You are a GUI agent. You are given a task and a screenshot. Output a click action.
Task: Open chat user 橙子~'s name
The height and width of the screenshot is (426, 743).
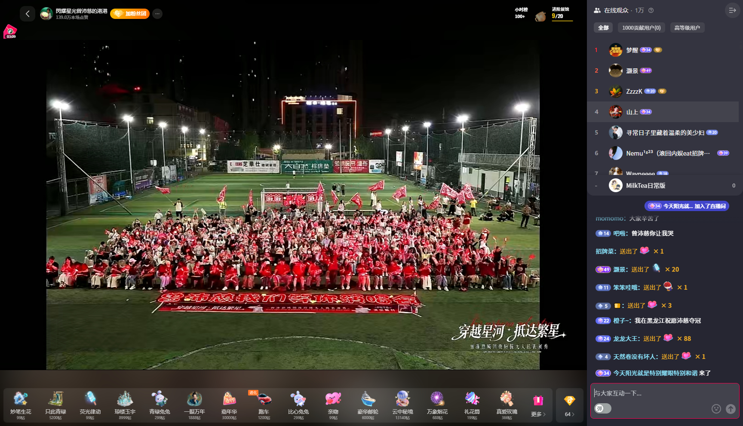click(622, 321)
